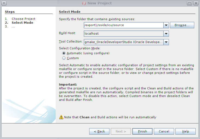The height and width of the screenshot is (139, 200).
Task: Go to the previous step with Back
Action: pos(99,131)
